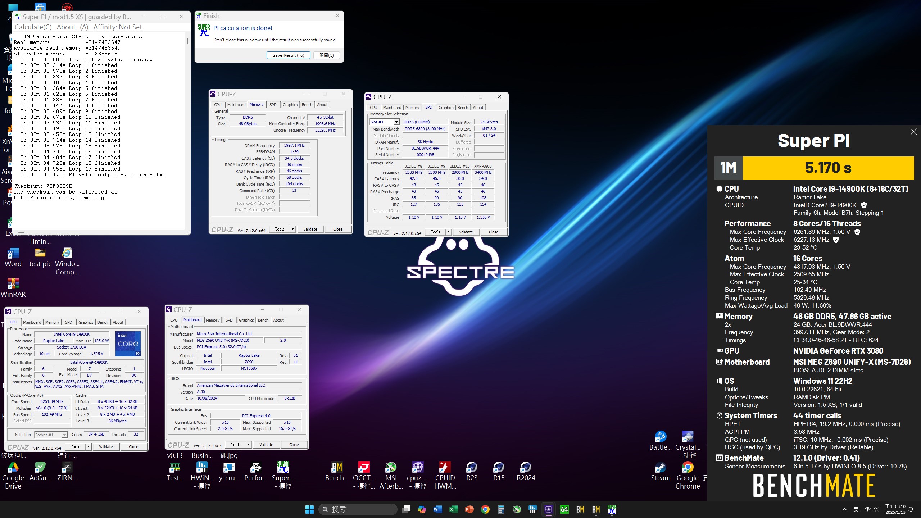Open Bench tab in CPU-Z CPU window
The height and width of the screenshot is (518, 921).
coord(103,322)
